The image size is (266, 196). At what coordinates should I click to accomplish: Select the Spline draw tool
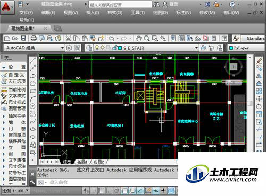[32, 122]
